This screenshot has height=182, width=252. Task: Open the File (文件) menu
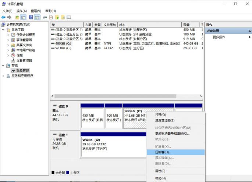tap(7, 11)
